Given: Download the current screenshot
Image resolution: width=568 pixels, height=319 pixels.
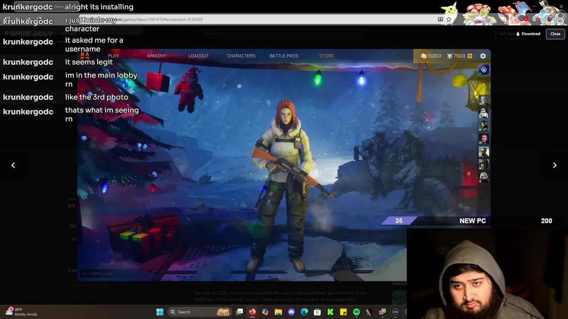Looking at the screenshot, I should (528, 34).
